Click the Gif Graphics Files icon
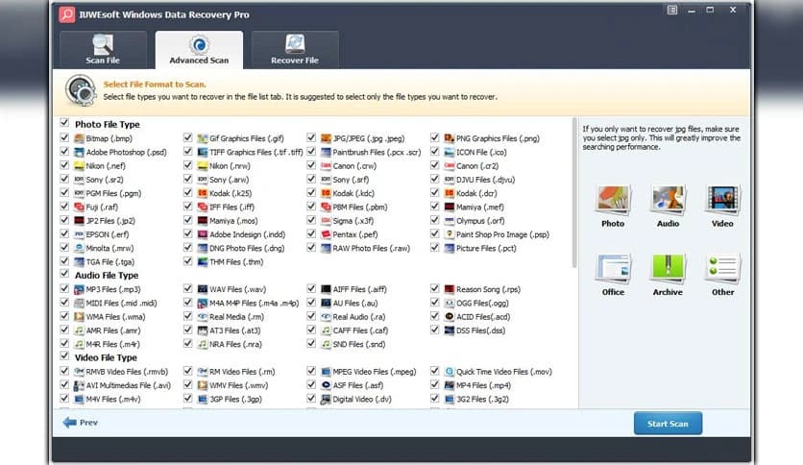 tap(203, 138)
